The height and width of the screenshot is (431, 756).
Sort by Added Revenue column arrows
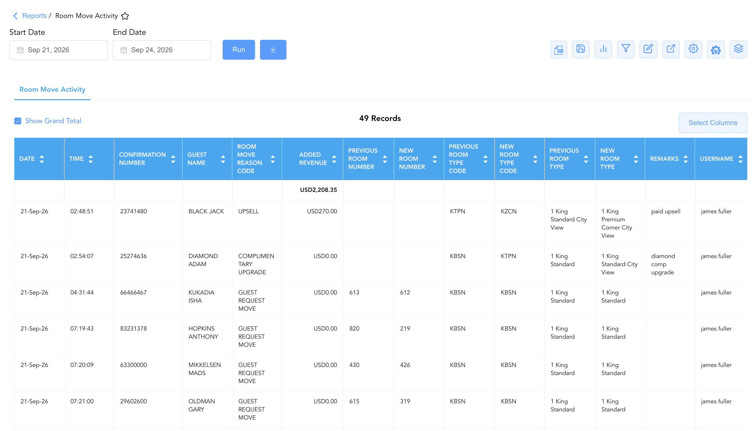[x=334, y=159]
